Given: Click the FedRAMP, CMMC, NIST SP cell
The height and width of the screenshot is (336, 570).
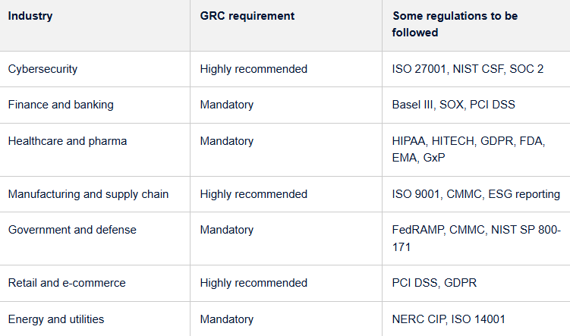Looking at the screenshot, I should pyautogui.click(x=476, y=238).
